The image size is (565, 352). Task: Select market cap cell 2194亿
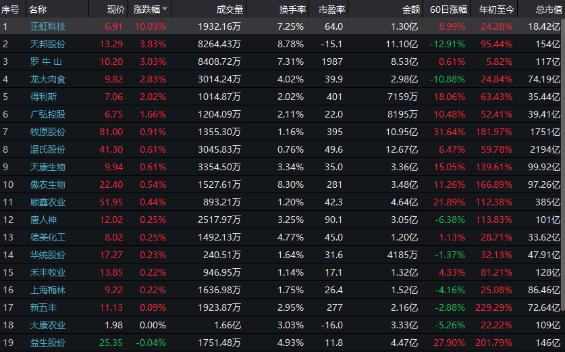545,149
